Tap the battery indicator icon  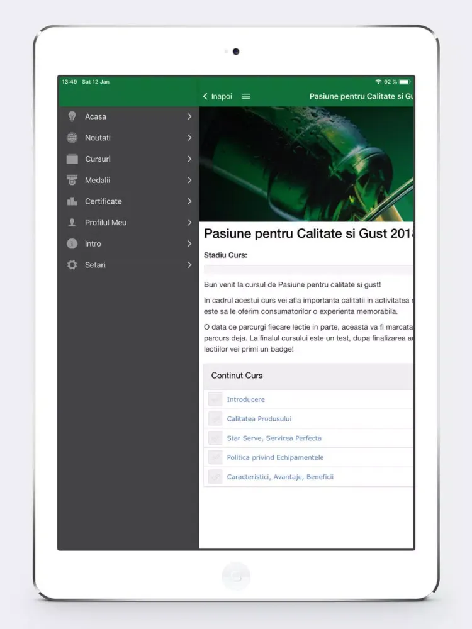[x=405, y=81]
